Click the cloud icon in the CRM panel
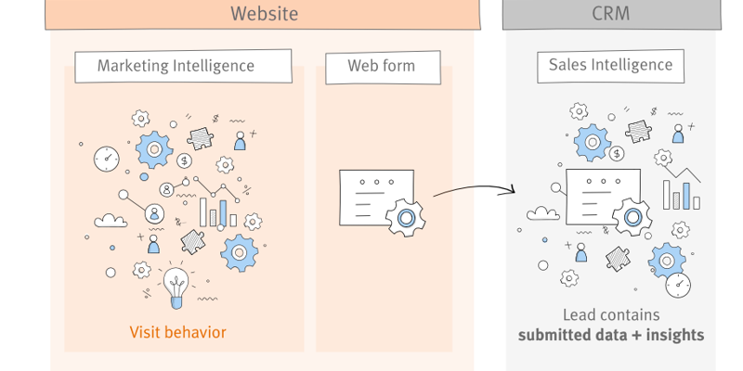 pos(541,213)
